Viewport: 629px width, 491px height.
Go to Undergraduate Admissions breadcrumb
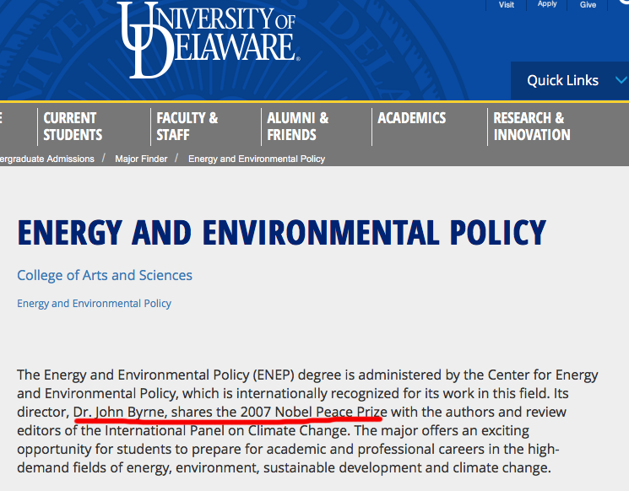point(47,159)
